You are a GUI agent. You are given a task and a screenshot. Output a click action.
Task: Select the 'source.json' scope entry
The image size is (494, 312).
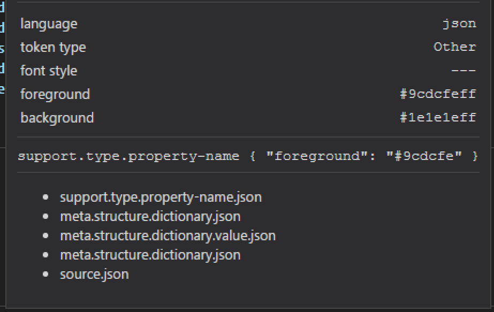tap(94, 274)
